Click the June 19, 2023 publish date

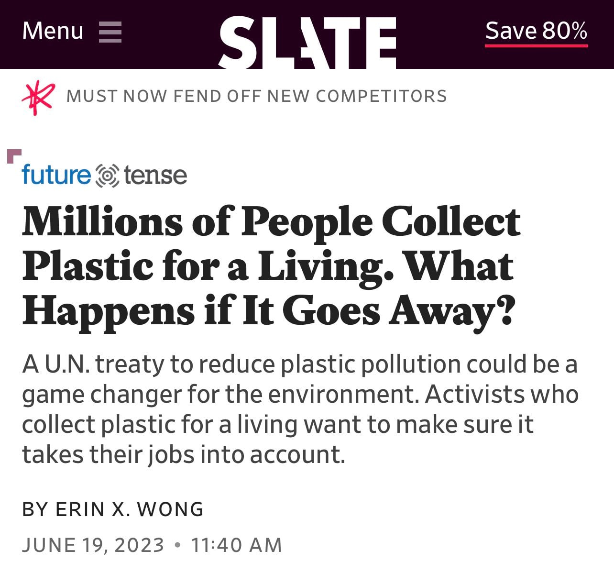93,545
